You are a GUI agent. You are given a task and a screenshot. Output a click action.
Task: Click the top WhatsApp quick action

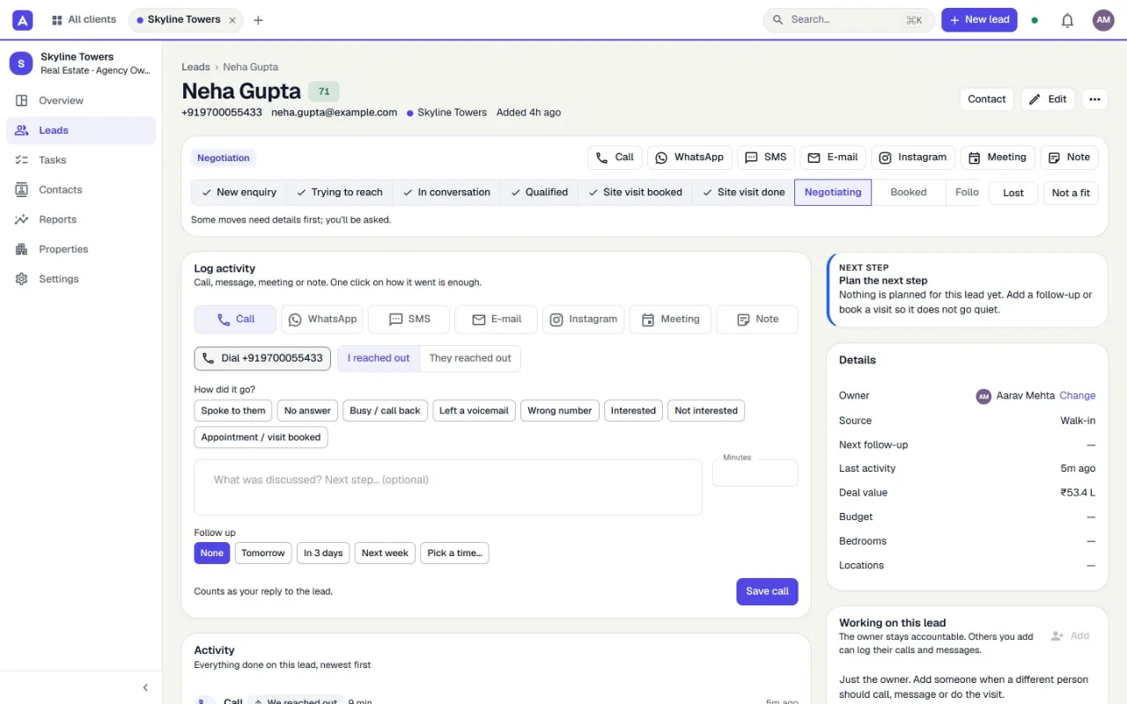(689, 158)
